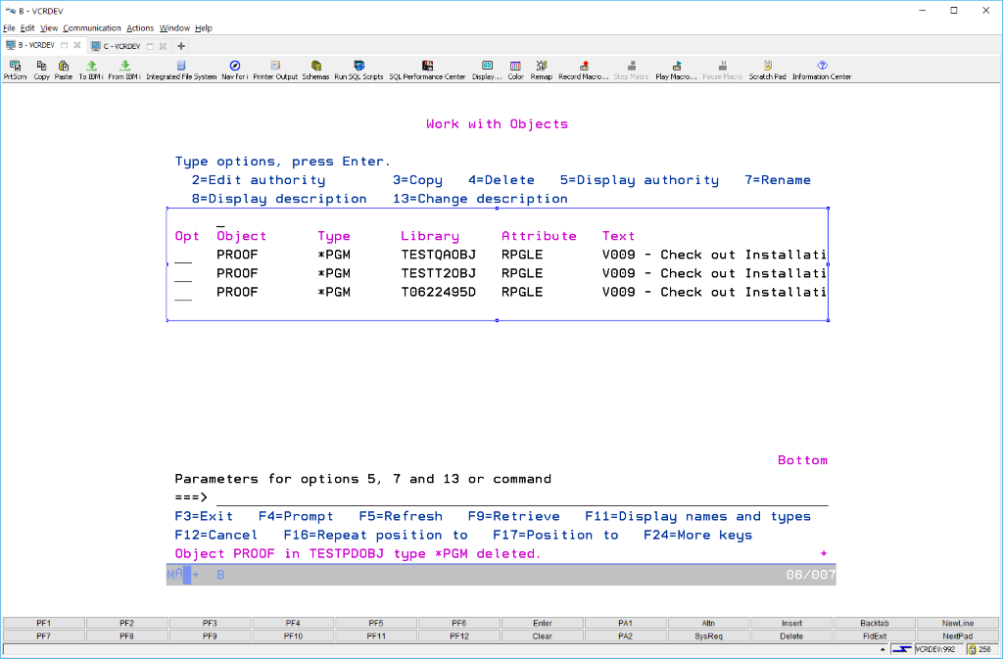Screen dimensions: 1003x659
Task: Click Opt field for PROOF in TESTQAOBJ
Action: [183, 256]
